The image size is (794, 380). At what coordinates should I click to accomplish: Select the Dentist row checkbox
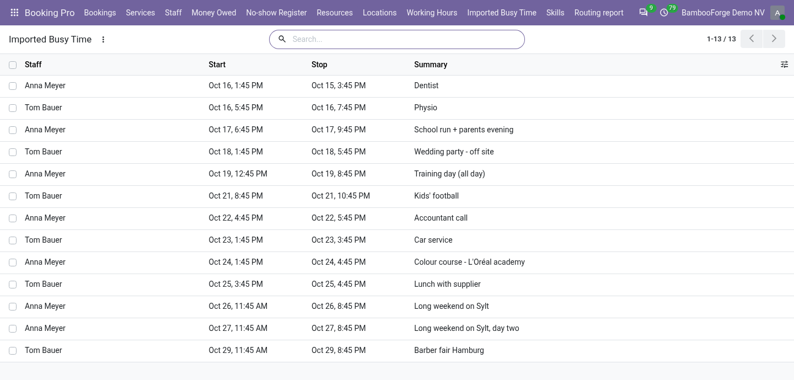[13, 86]
